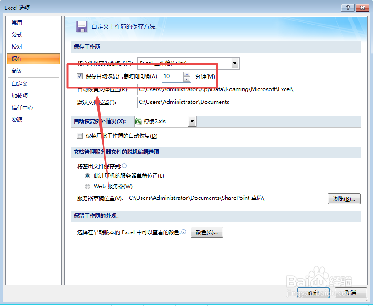Click the 默认文件位置 Documents path field

click(x=249, y=103)
